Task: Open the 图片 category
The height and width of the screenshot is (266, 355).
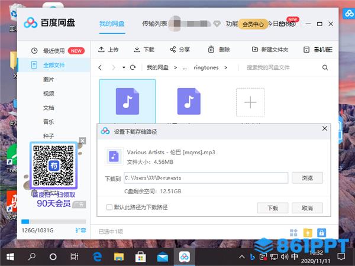Action: point(49,79)
